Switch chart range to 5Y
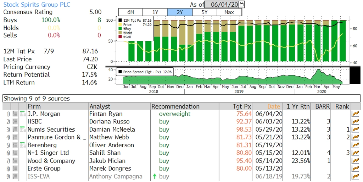 [x=205, y=12]
